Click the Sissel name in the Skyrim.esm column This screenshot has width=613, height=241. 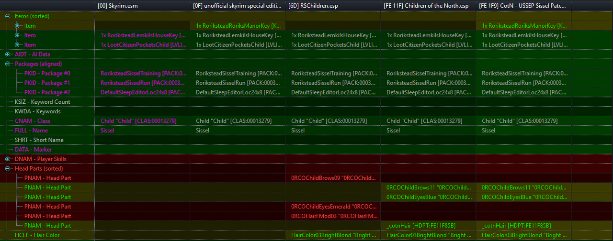point(107,131)
